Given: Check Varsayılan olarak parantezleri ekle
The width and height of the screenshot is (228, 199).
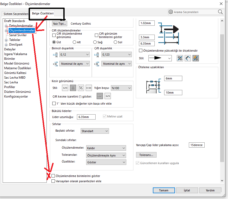Looking at the screenshot, I should tap(54, 181).
